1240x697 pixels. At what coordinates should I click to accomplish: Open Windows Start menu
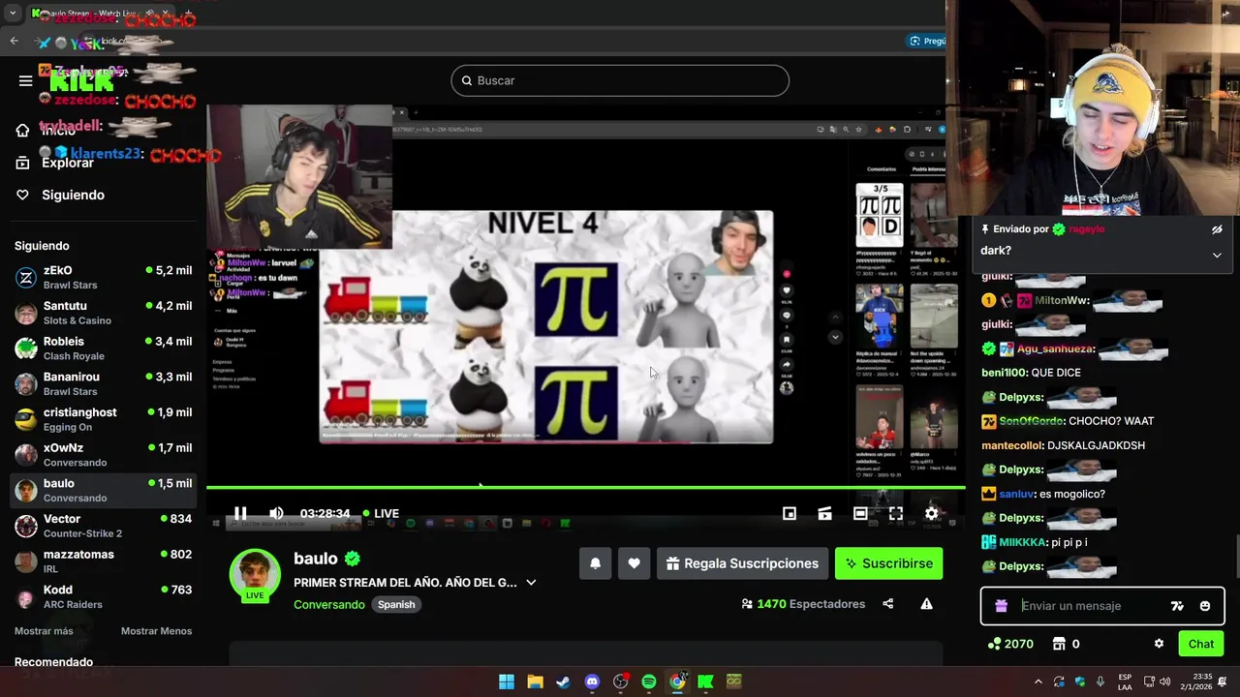click(x=507, y=682)
